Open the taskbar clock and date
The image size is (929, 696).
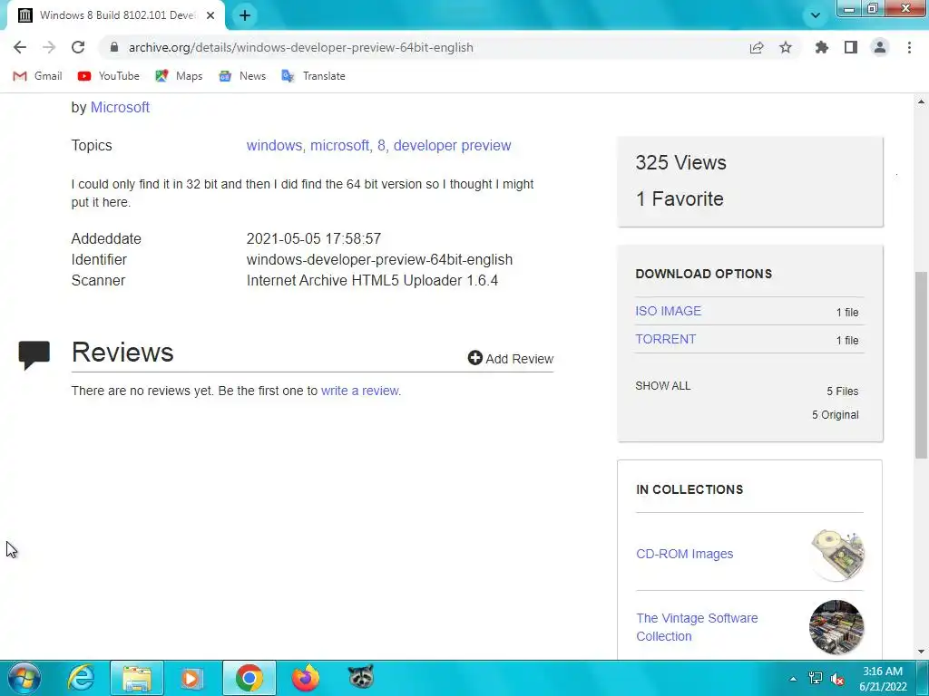pos(883,679)
